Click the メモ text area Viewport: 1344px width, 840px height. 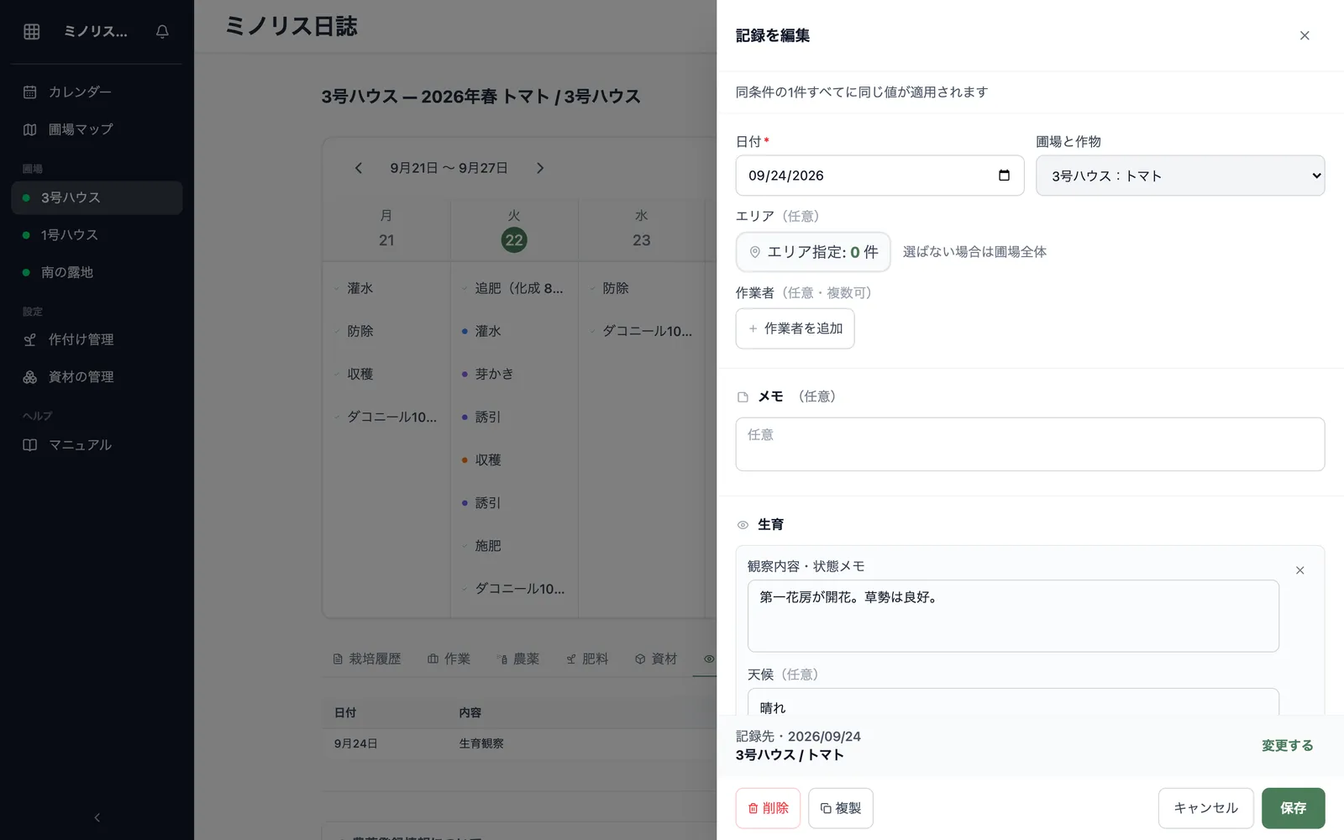click(x=1030, y=444)
